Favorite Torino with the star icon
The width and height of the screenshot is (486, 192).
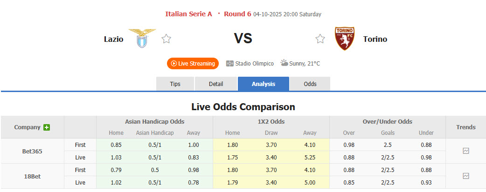[320, 39]
